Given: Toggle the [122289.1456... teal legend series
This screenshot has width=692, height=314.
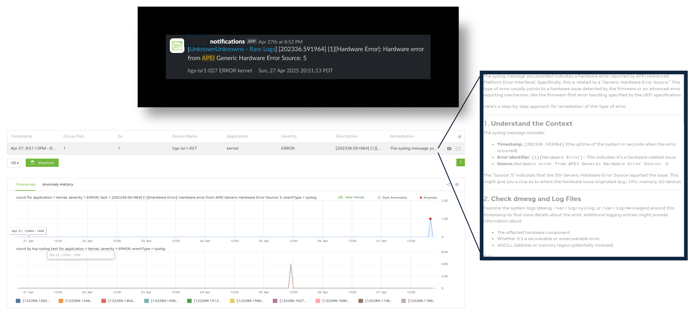Looking at the screenshot, I should coord(161,301).
